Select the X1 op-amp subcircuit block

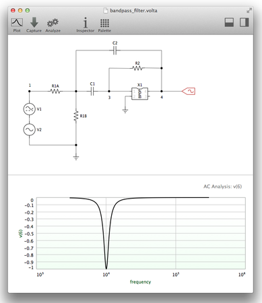(x=139, y=94)
